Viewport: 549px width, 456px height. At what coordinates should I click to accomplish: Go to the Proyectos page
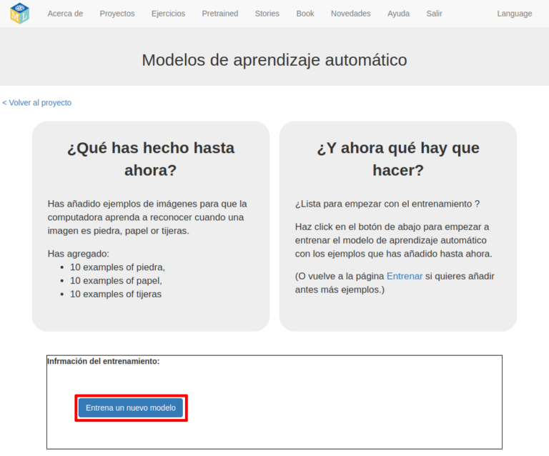(117, 14)
